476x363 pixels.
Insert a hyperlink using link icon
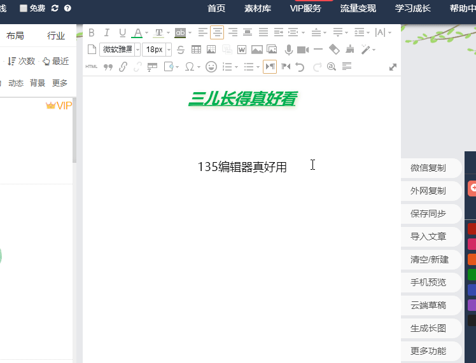click(123, 66)
